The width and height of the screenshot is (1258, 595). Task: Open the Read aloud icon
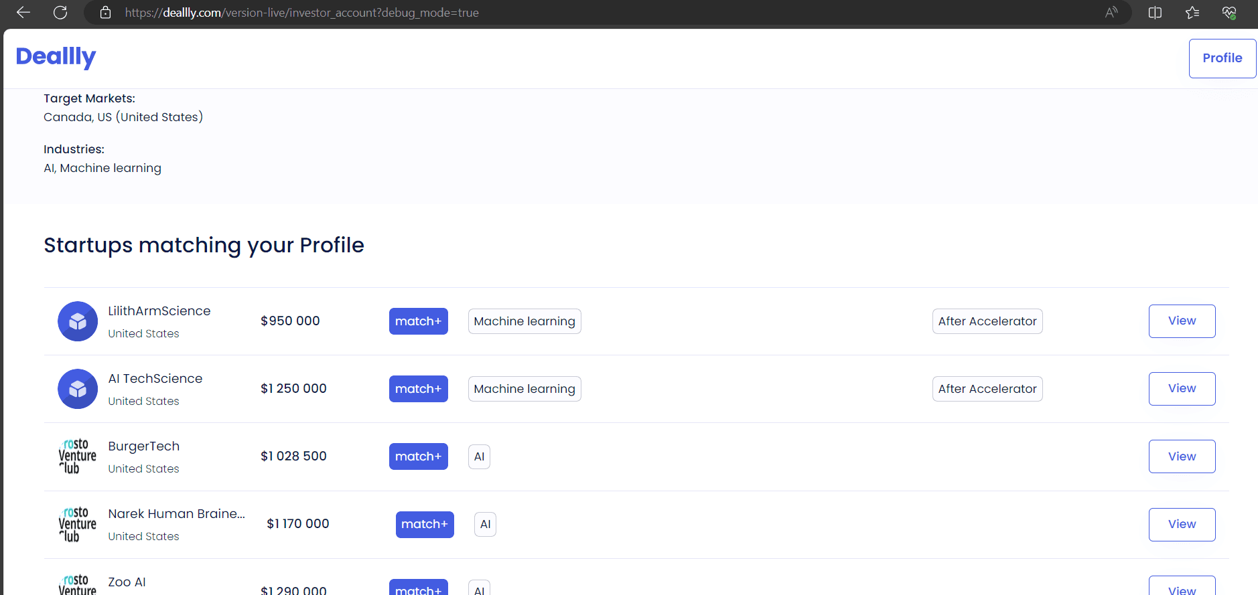1111,12
